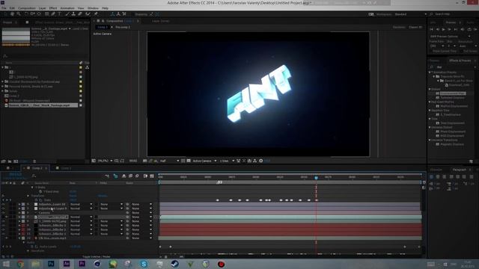Switch to the Comp 1 timeline tab

click(66, 168)
